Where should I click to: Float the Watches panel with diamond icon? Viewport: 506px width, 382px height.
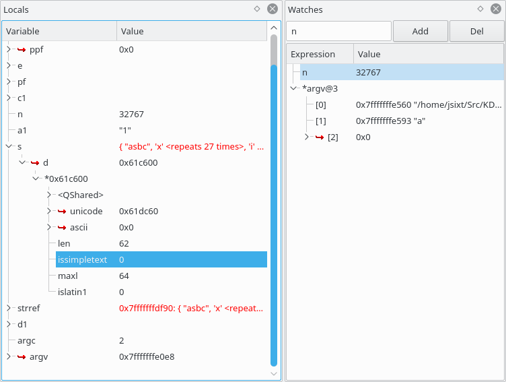point(480,9)
